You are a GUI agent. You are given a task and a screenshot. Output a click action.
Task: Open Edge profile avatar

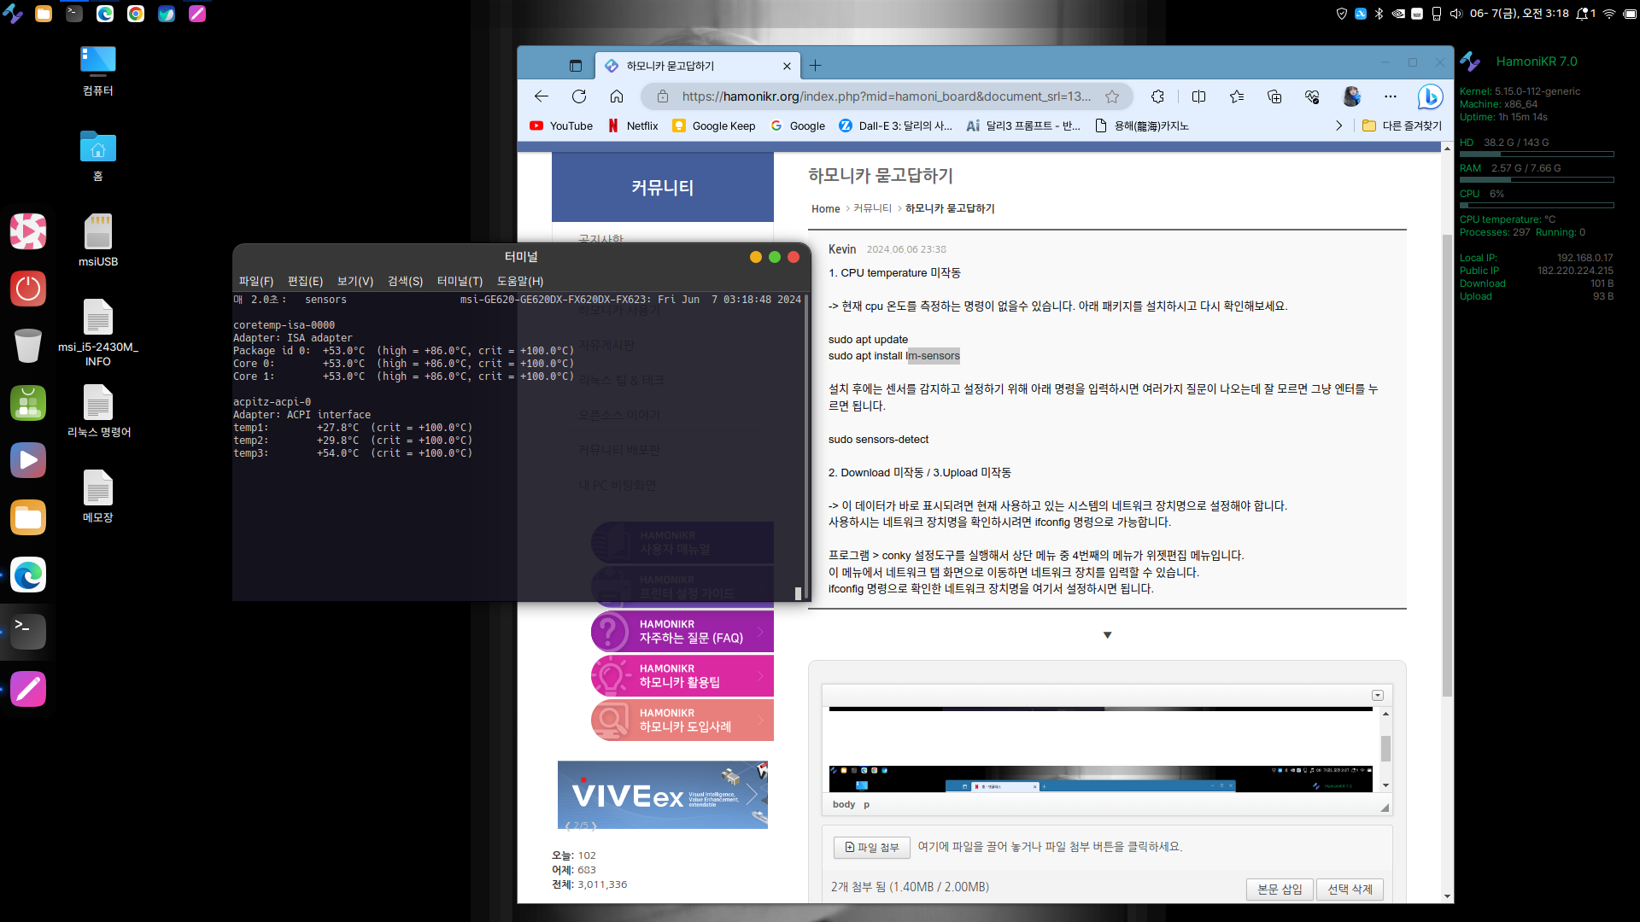[1351, 96]
